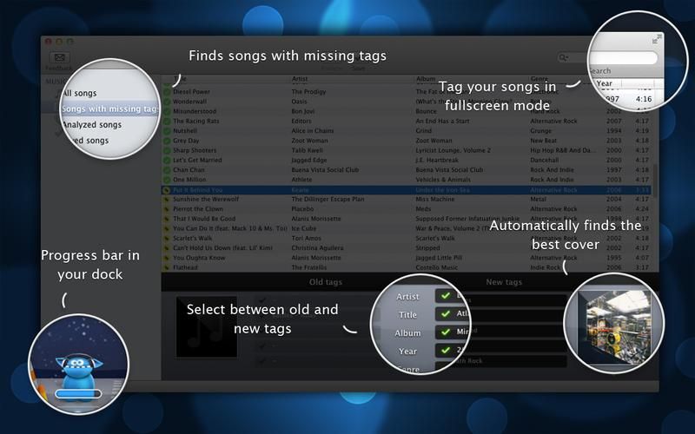Click the song list vertical scrollbar
This screenshot has height=434, width=695.
655,181
